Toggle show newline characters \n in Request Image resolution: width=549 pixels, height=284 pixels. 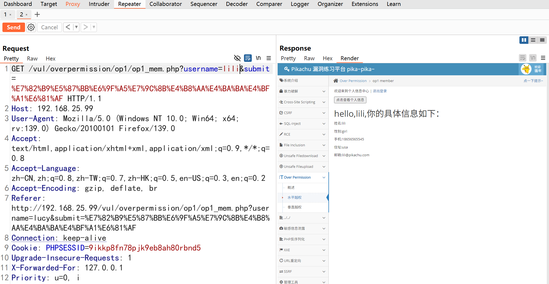click(x=258, y=58)
